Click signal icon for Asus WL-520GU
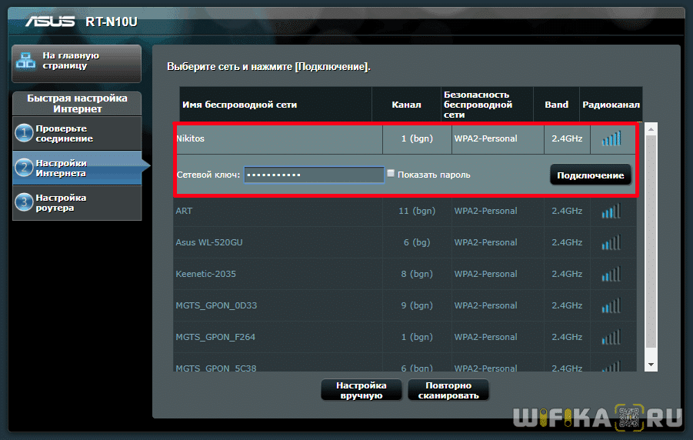693x440 pixels. pyautogui.click(x=611, y=242)
